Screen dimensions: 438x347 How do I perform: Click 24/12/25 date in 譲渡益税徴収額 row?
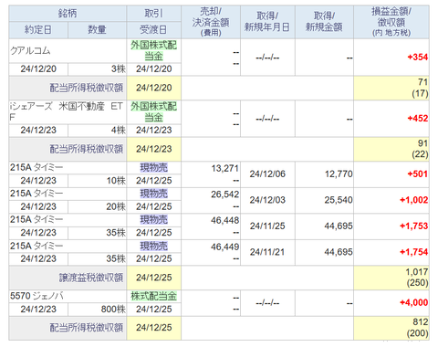pyautogui.click(x=153, y=278)
